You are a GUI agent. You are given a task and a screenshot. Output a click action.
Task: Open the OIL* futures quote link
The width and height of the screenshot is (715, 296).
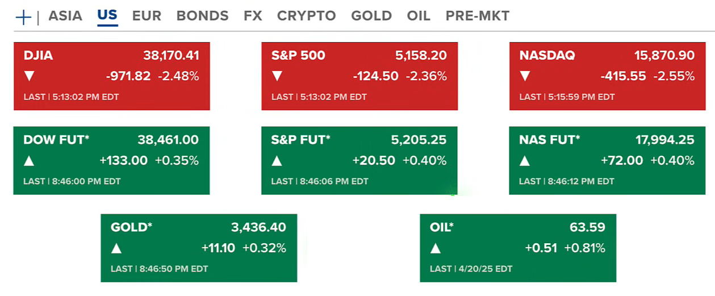coord(442,228)
